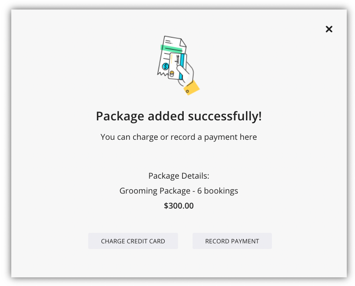The width and height of the screenshot is (355, 286).
Task: Select the orange circles logo on the card
Action: coord(172,74)
